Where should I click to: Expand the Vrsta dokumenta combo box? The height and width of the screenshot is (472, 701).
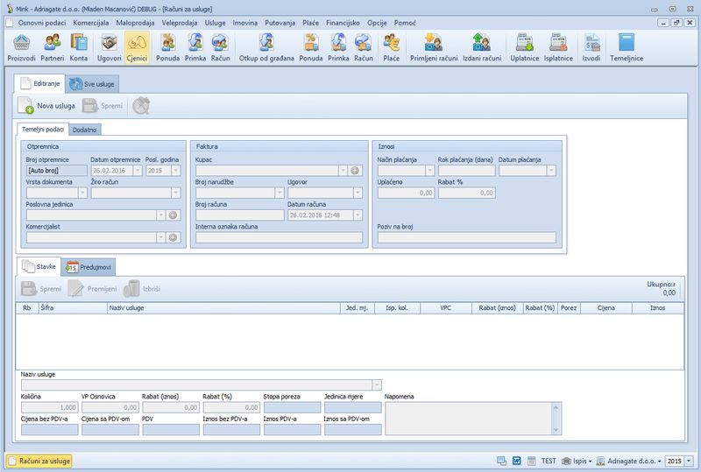tap(81, 193)
